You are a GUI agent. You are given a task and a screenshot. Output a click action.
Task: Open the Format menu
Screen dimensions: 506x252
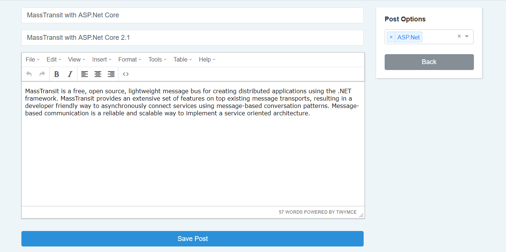click(x=130, y=59)
